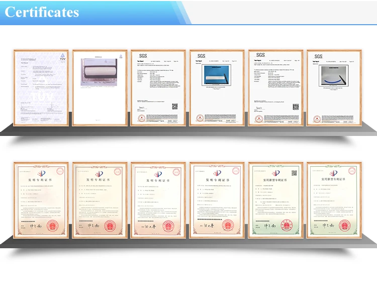Open the green 实用新型专利证书 with the QR code

[275, 200]
